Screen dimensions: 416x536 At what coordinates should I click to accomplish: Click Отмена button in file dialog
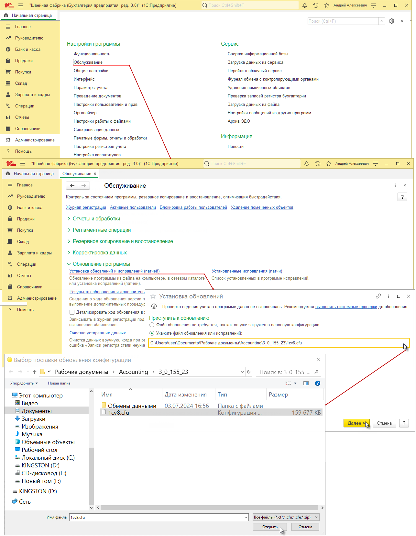[305, 527]
